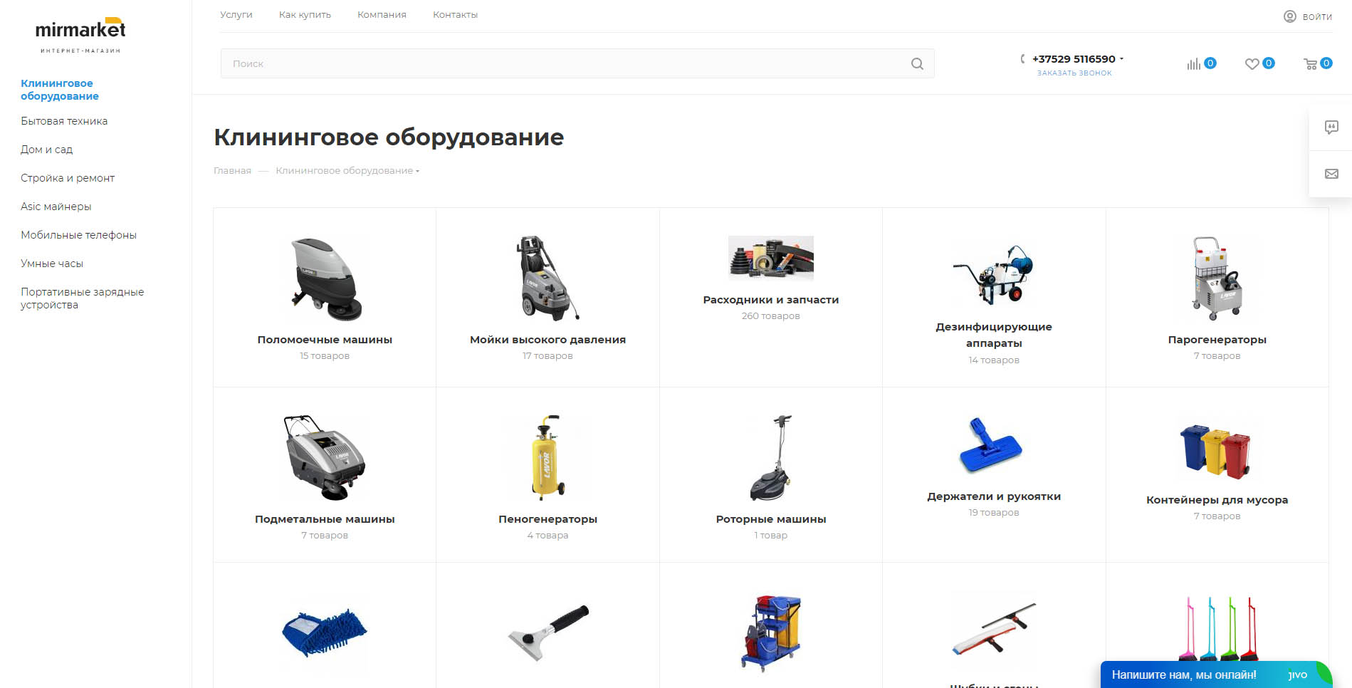Open Держатели и рукоятки title link
Screen dimensions: 1352x688
click(x=994, y=496)
